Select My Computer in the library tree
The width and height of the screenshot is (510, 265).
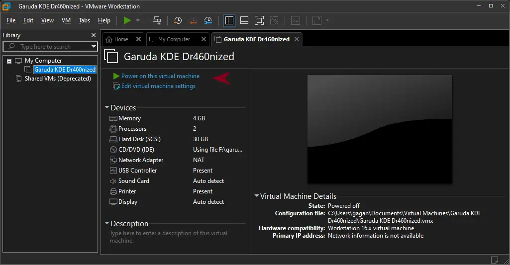[x=43, y=61]
